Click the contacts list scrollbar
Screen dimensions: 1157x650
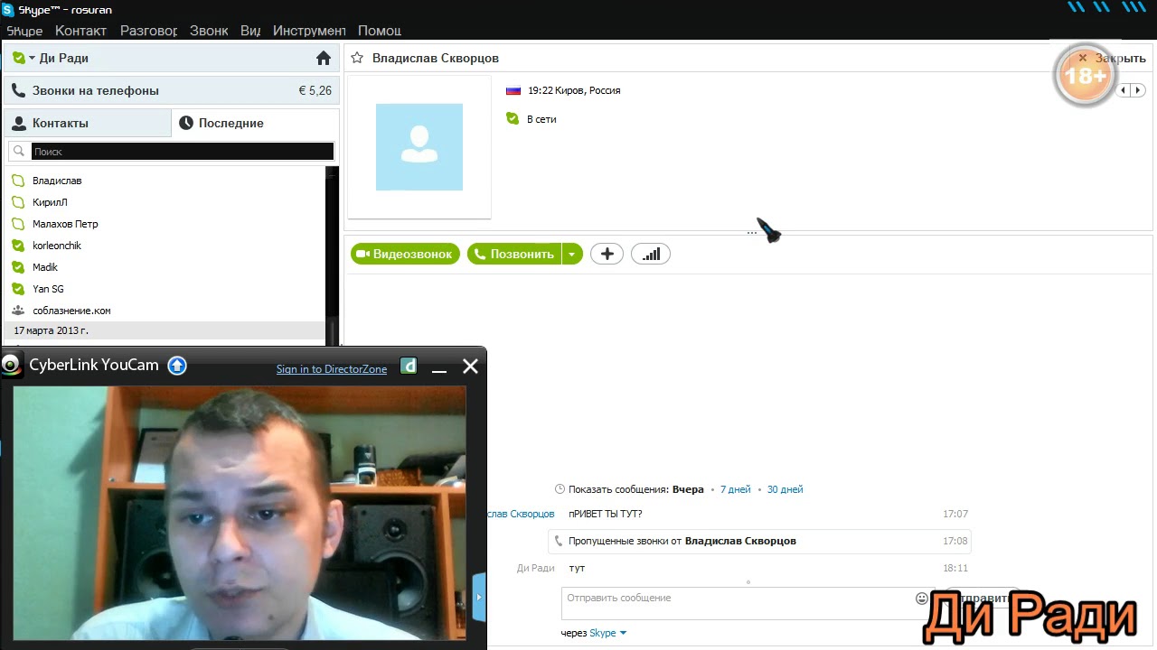332,255
